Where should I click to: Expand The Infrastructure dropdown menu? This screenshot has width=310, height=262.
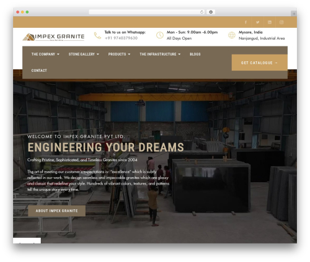pyautogui.click(x=160, y=55)
